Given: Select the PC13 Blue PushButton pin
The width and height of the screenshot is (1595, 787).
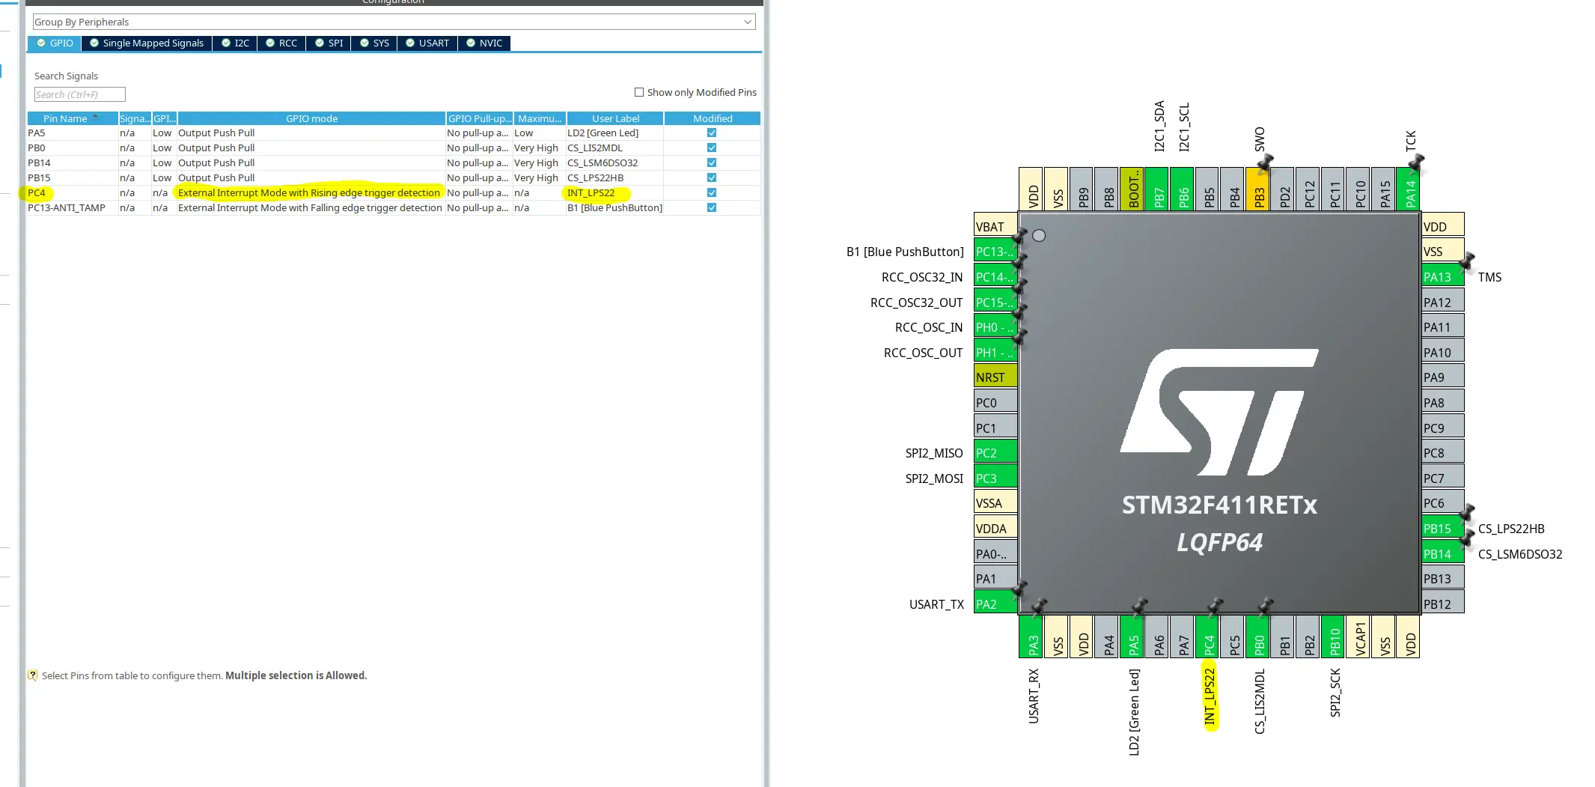Looking at the screenshot, I should [995, 252].
